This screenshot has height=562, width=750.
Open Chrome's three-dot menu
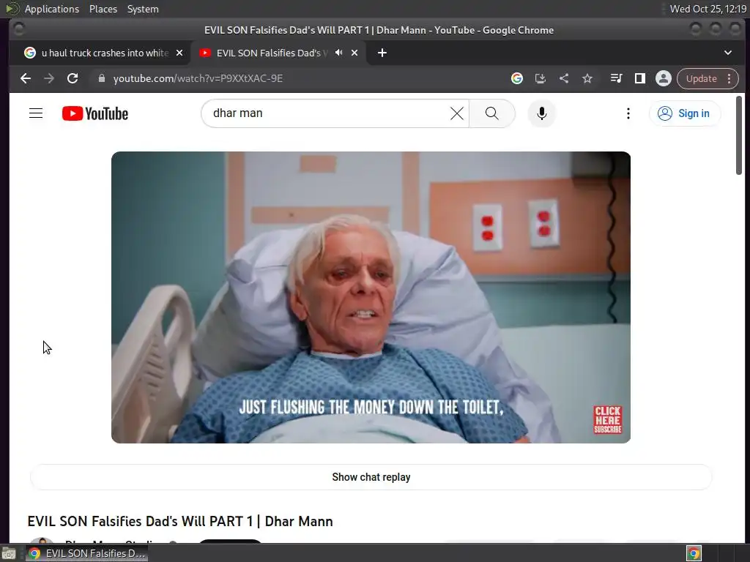pyautogui.click(x=729, y=78)
